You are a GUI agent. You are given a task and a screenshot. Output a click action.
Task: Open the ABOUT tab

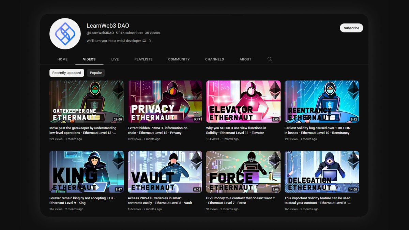pos(245,59)
